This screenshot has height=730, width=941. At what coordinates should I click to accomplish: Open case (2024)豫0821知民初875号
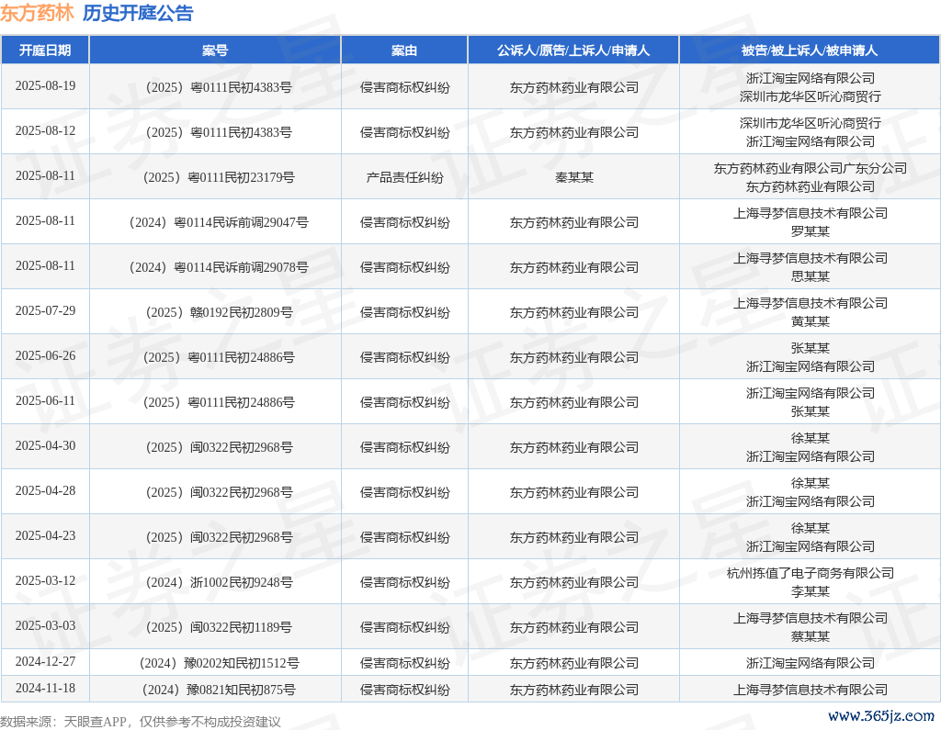215,690
